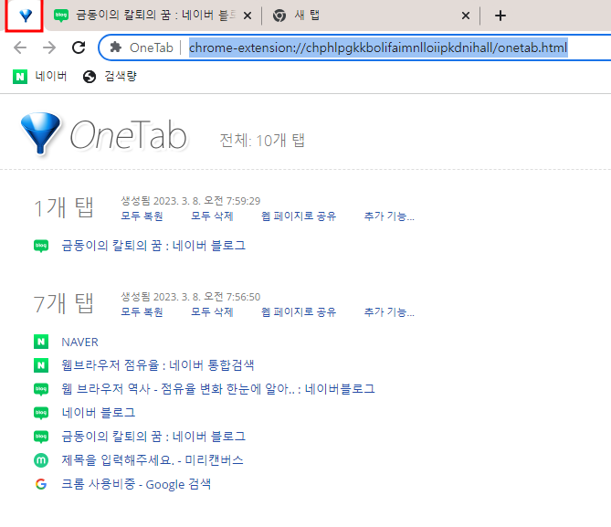Restore all tabs in the 7개 탭 group
Screen dimensions: 611x527
(142, 311)
